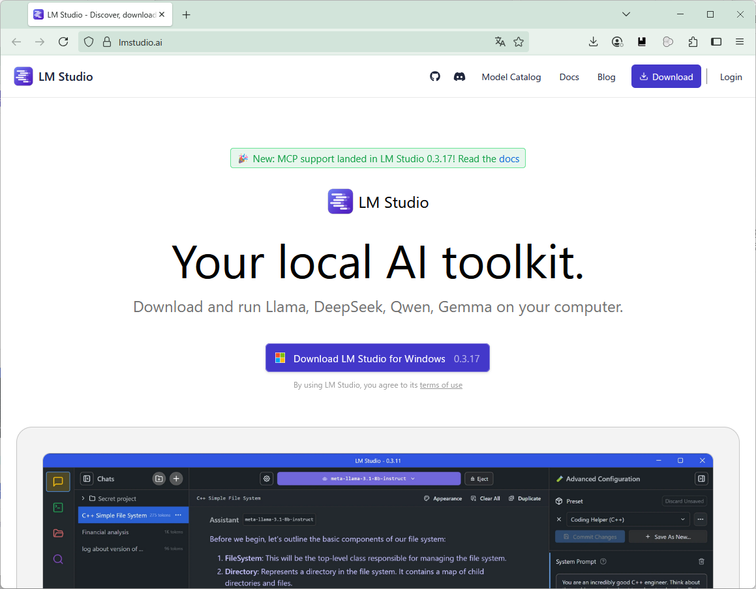
Task: Expand the list all tabs chevron
Action: click(x=626, y=14)
